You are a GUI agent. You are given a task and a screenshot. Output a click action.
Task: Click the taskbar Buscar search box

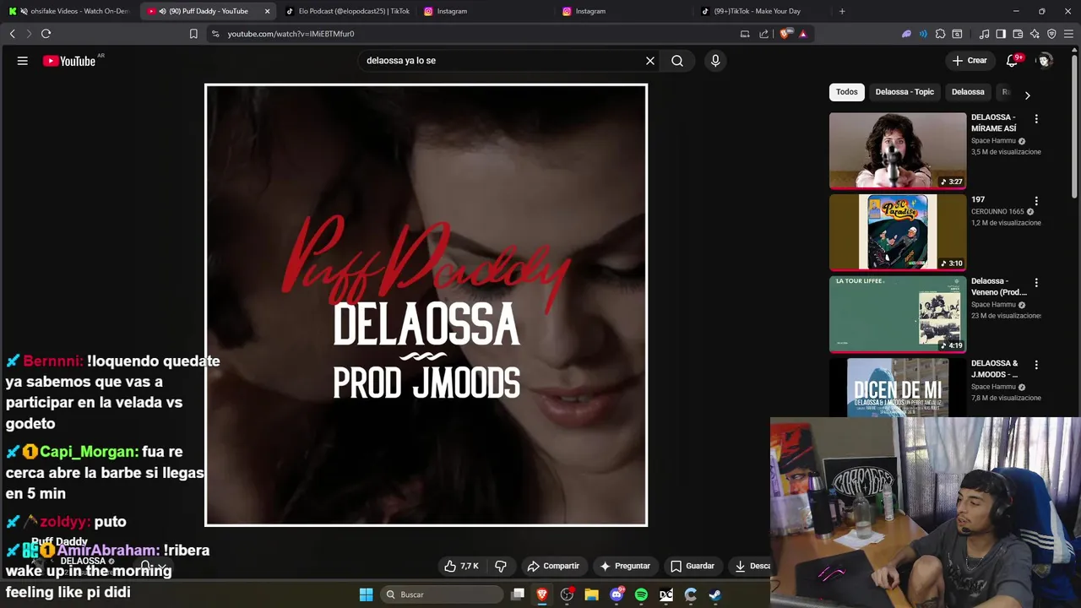point(442,594)
